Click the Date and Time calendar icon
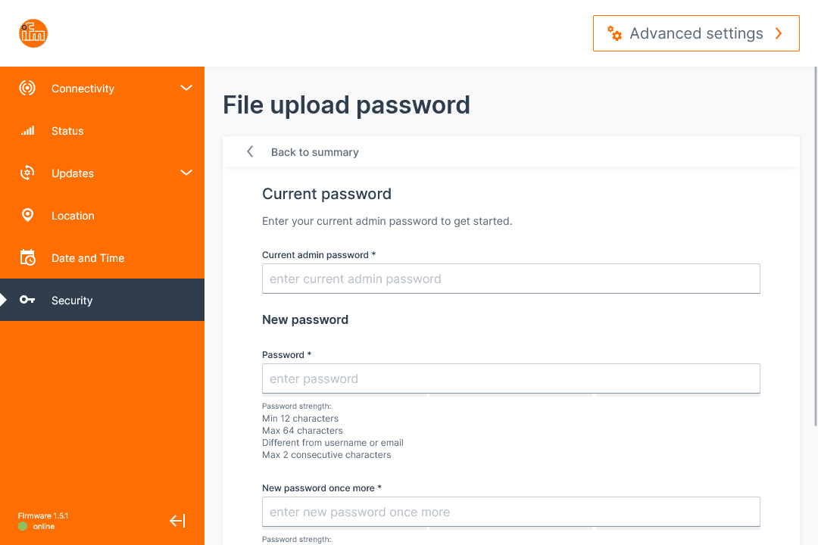This screenshot has width=818, height=545. pos(27,258)
